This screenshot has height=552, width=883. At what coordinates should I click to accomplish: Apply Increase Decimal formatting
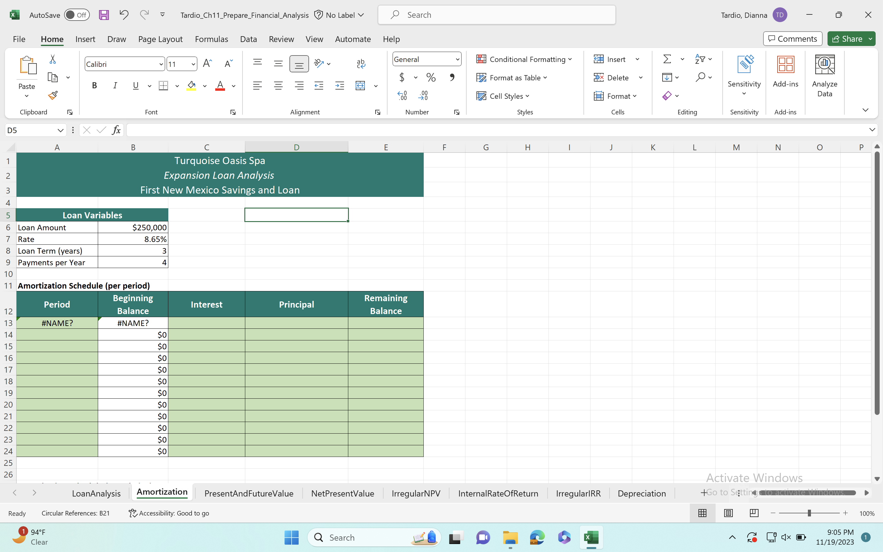[x=403, y=95]
